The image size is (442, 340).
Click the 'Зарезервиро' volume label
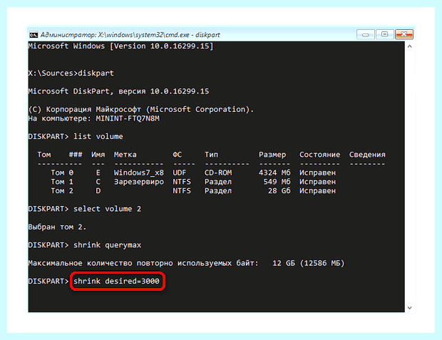(139, 182)
